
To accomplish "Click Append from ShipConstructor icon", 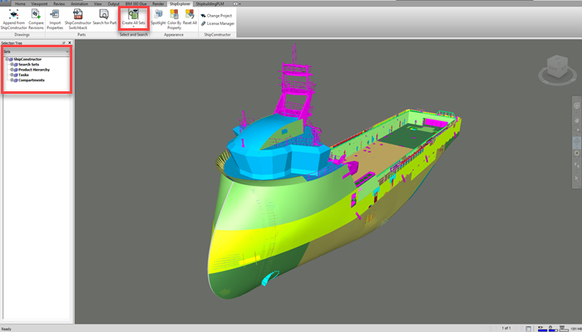I will pos(15,15).
